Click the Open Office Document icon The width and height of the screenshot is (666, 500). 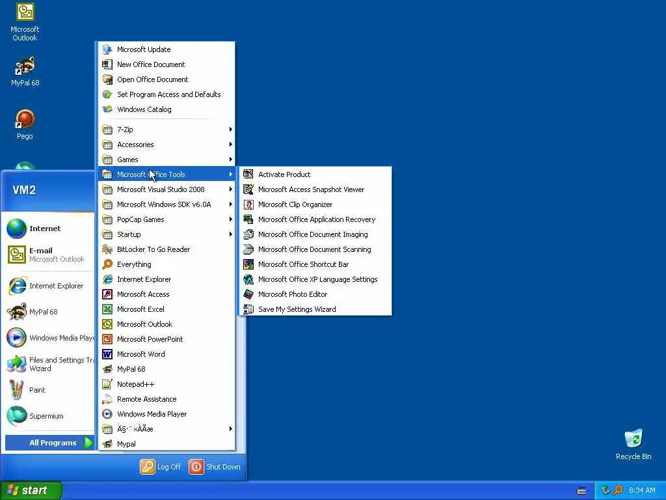pyautogui.click(x=107, y=79)
